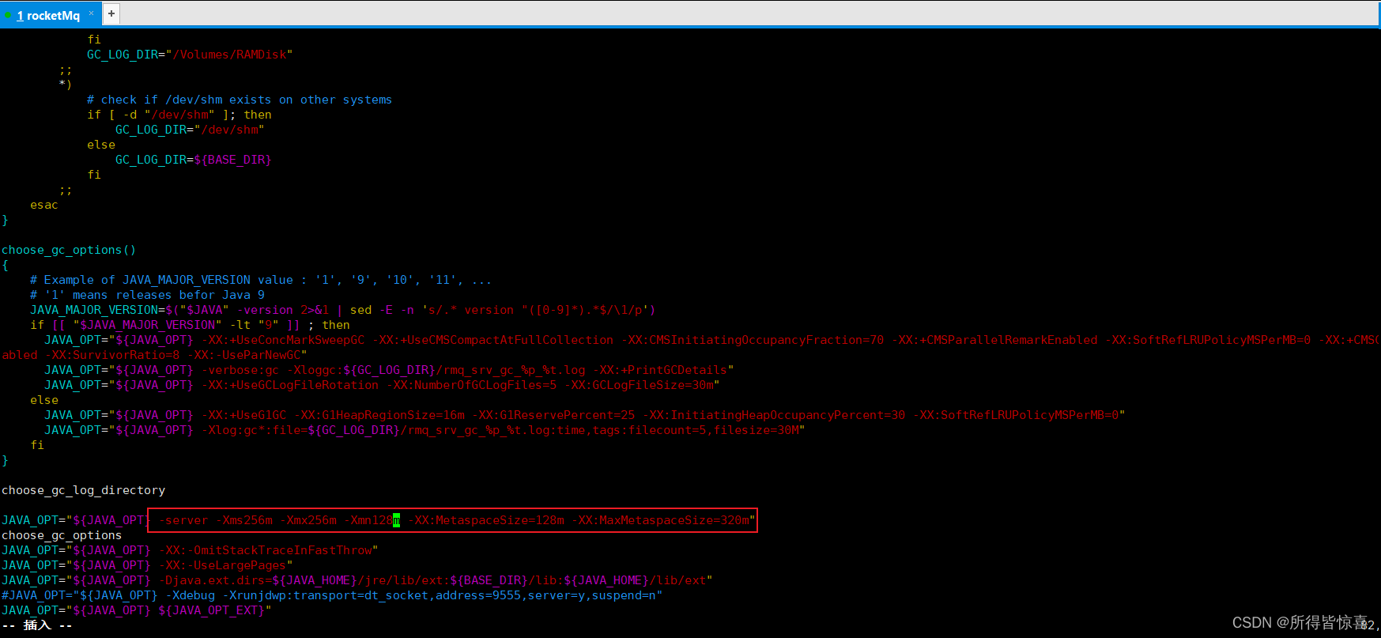Click the "choose_gc_log_directory" call line

pyautogui.click(x=83, y=490)
